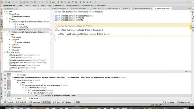Select proguard-rules.pro in Gradle Scripts
Image resolution: width=194 pixels, height=109 pixels.
(x=28, y=63)
